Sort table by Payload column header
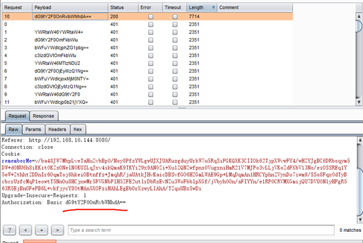The image size is (363, 243). coord(70,7)
